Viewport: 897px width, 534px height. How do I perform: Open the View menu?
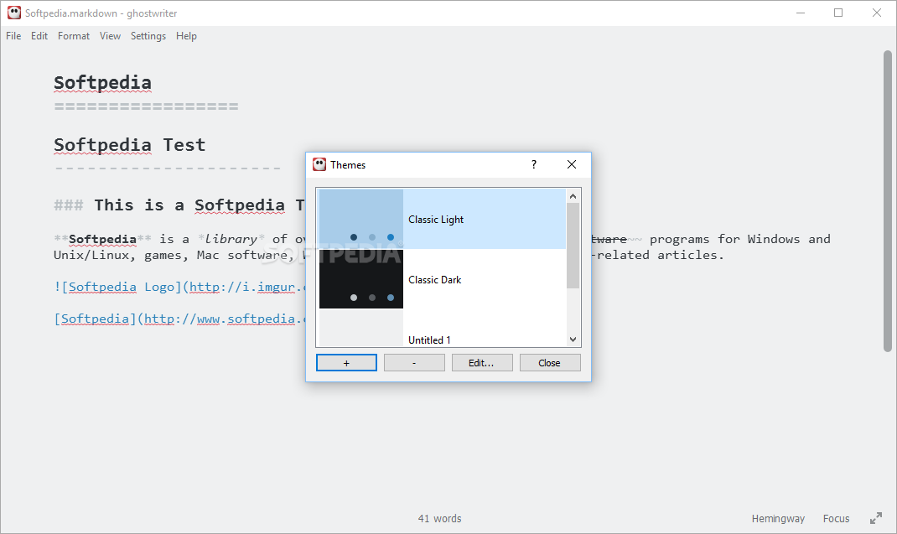[110, 36]
